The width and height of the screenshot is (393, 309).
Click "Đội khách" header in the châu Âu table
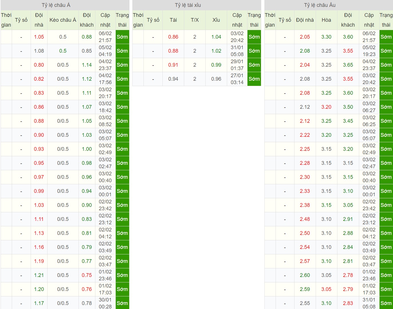(348, 20)
